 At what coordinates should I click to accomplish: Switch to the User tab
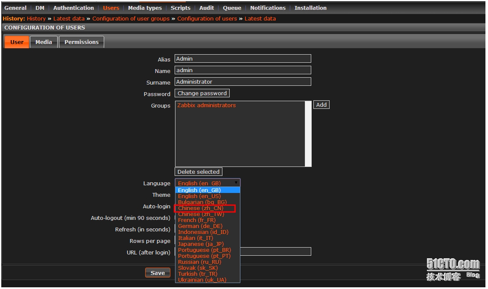tap(17, 42)
